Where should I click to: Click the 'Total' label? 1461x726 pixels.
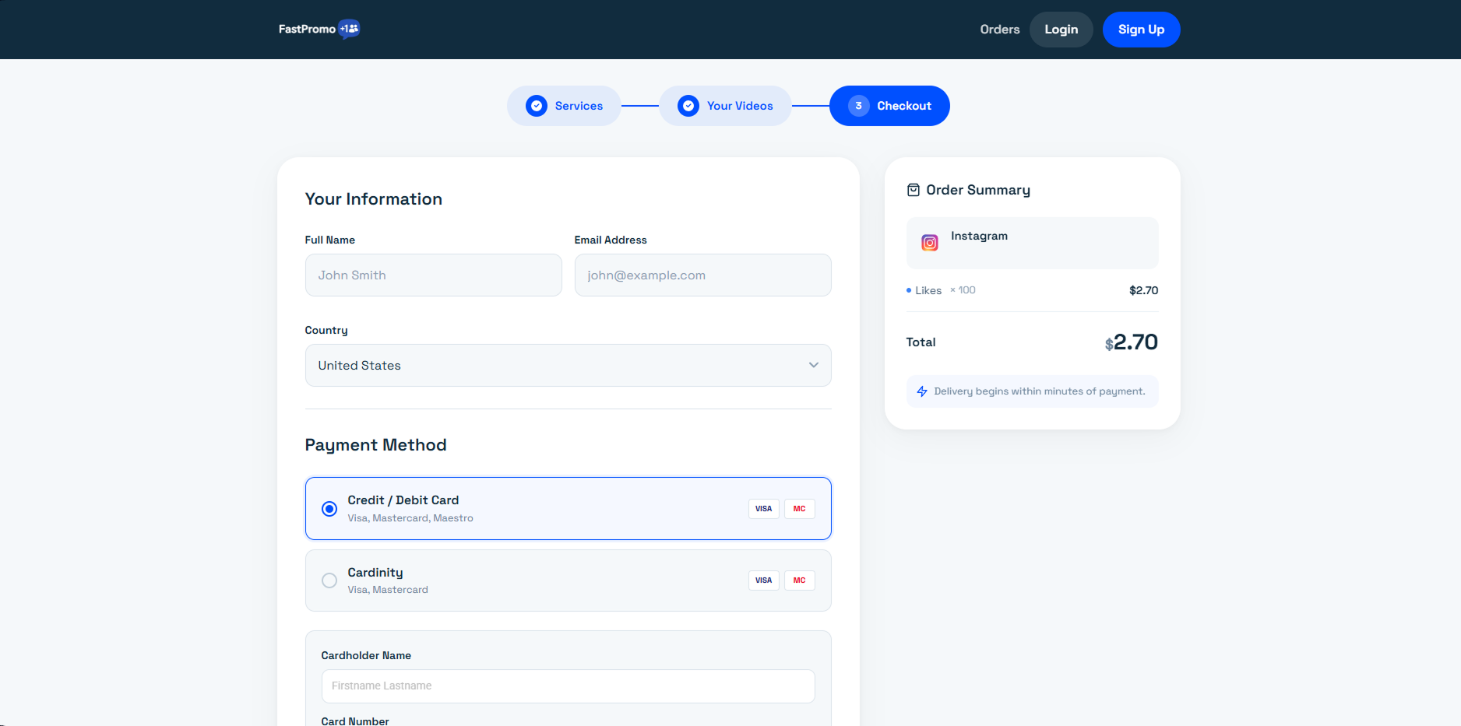coord(921,342)
